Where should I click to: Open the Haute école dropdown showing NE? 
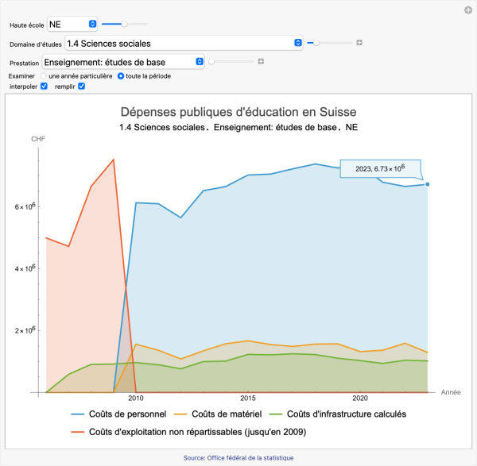72,25
